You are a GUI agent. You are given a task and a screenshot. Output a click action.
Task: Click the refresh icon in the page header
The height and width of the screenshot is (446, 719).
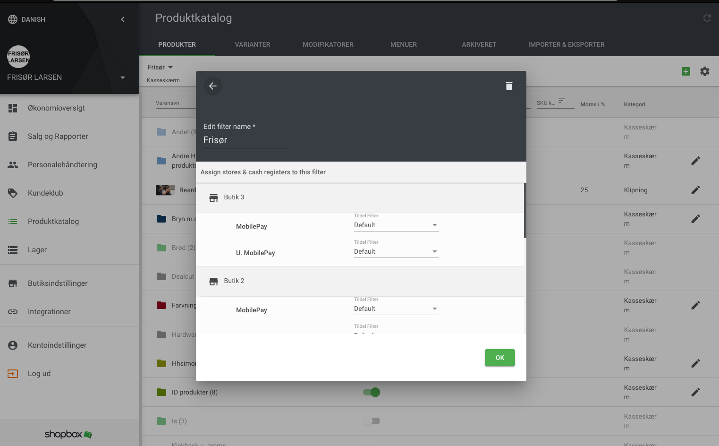(707, 18)
